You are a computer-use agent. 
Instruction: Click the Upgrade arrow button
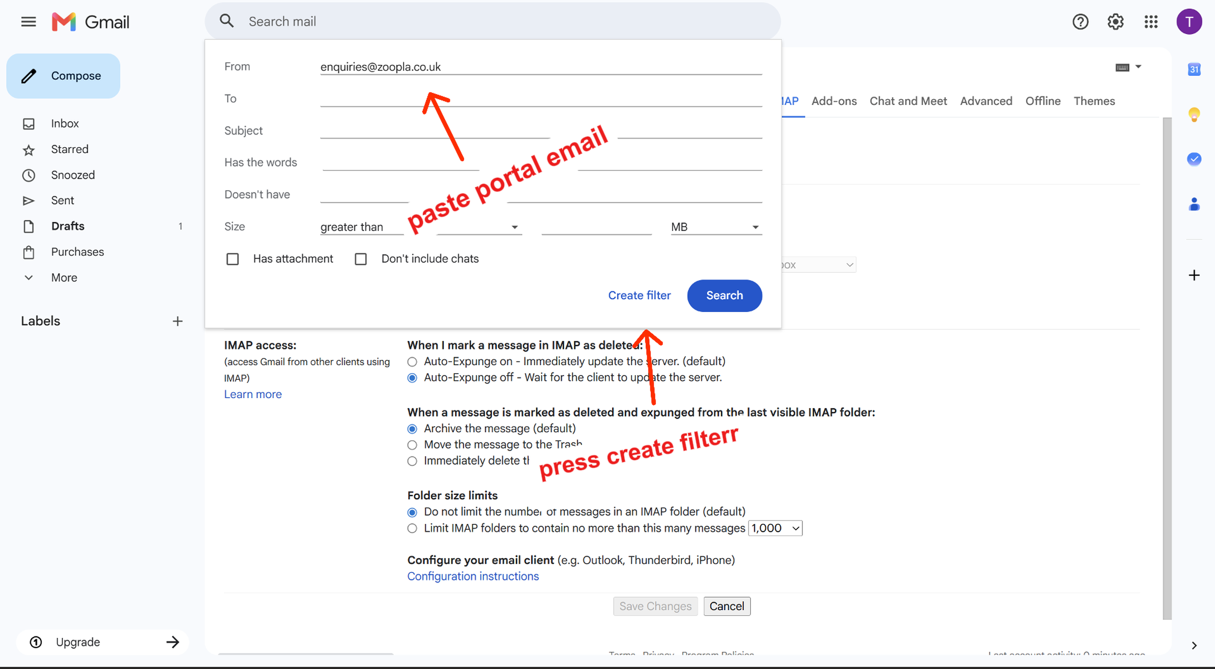tap(173, 642)
